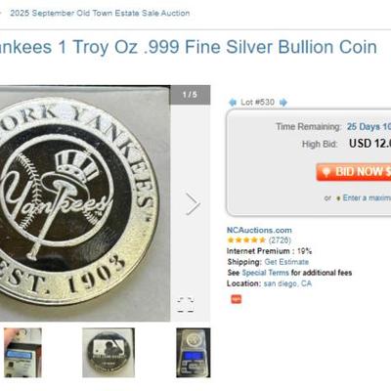Select the MLB logo coin back thumbnail
This screenshot has height=391, width=391.
pos(109,353)
